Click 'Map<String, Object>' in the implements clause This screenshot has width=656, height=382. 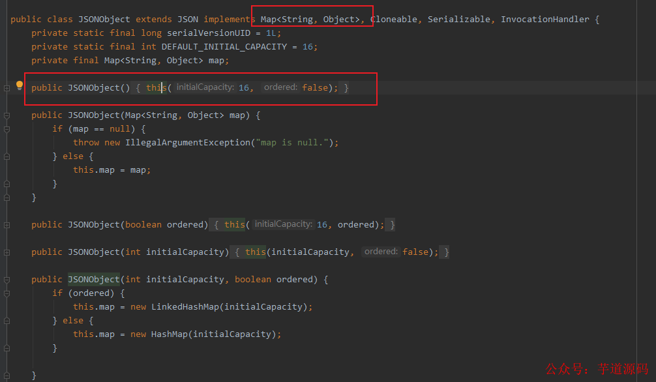click(310, 20)
